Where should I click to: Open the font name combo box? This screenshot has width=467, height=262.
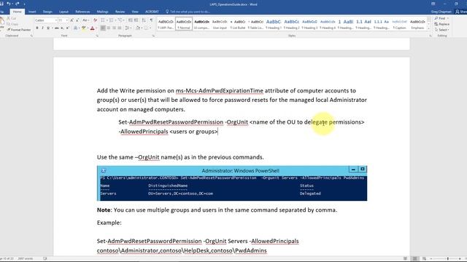click(x=46, y=20)
